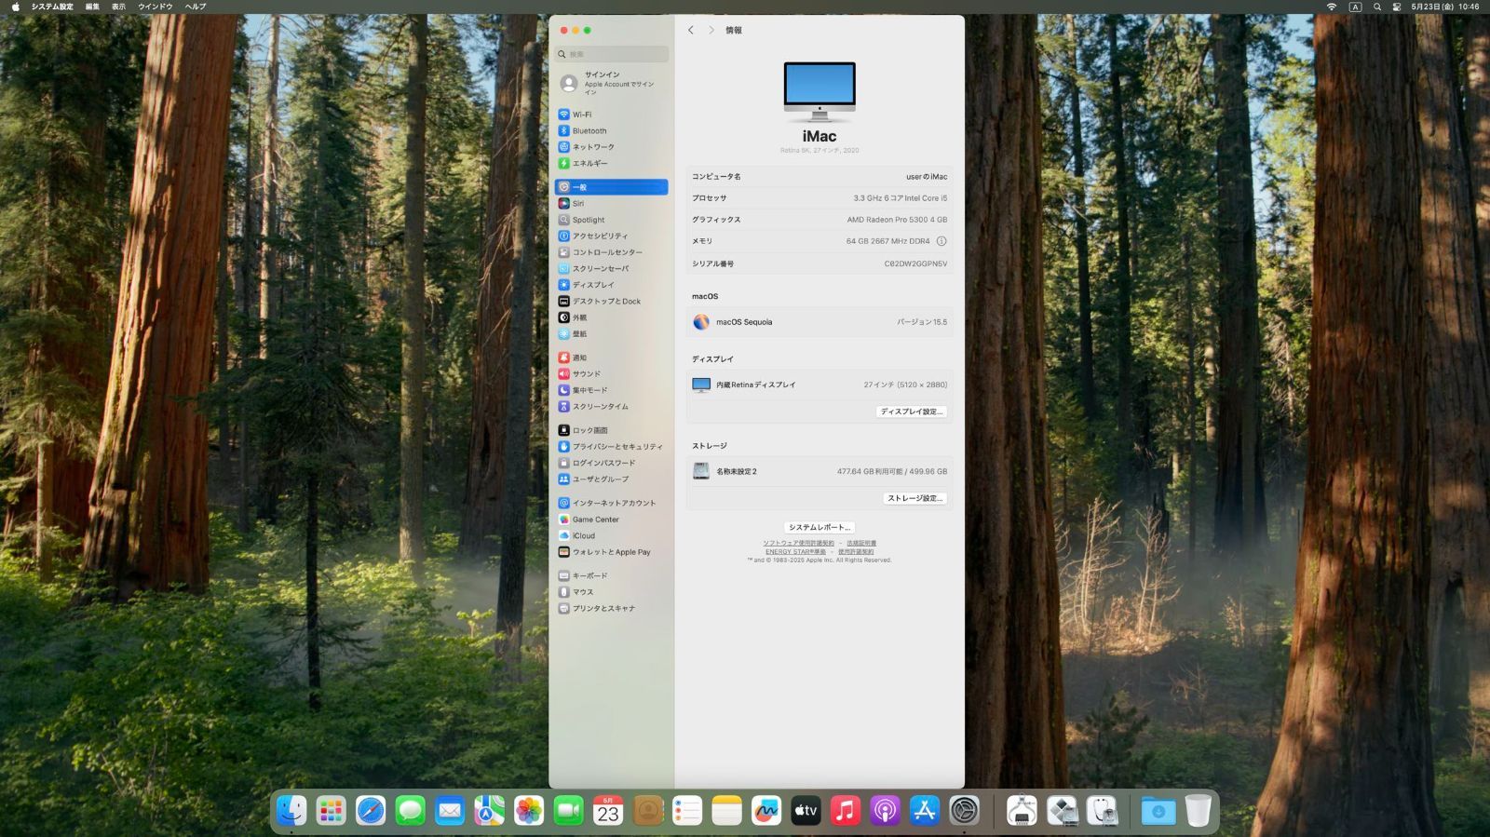Open Siri settings in the sidebar
Image resolution: width=1490 pixels, height=837 pixels.
(611, 204)
